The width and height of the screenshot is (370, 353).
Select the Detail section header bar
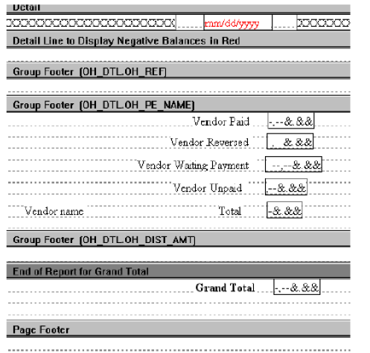coord(178,8)
